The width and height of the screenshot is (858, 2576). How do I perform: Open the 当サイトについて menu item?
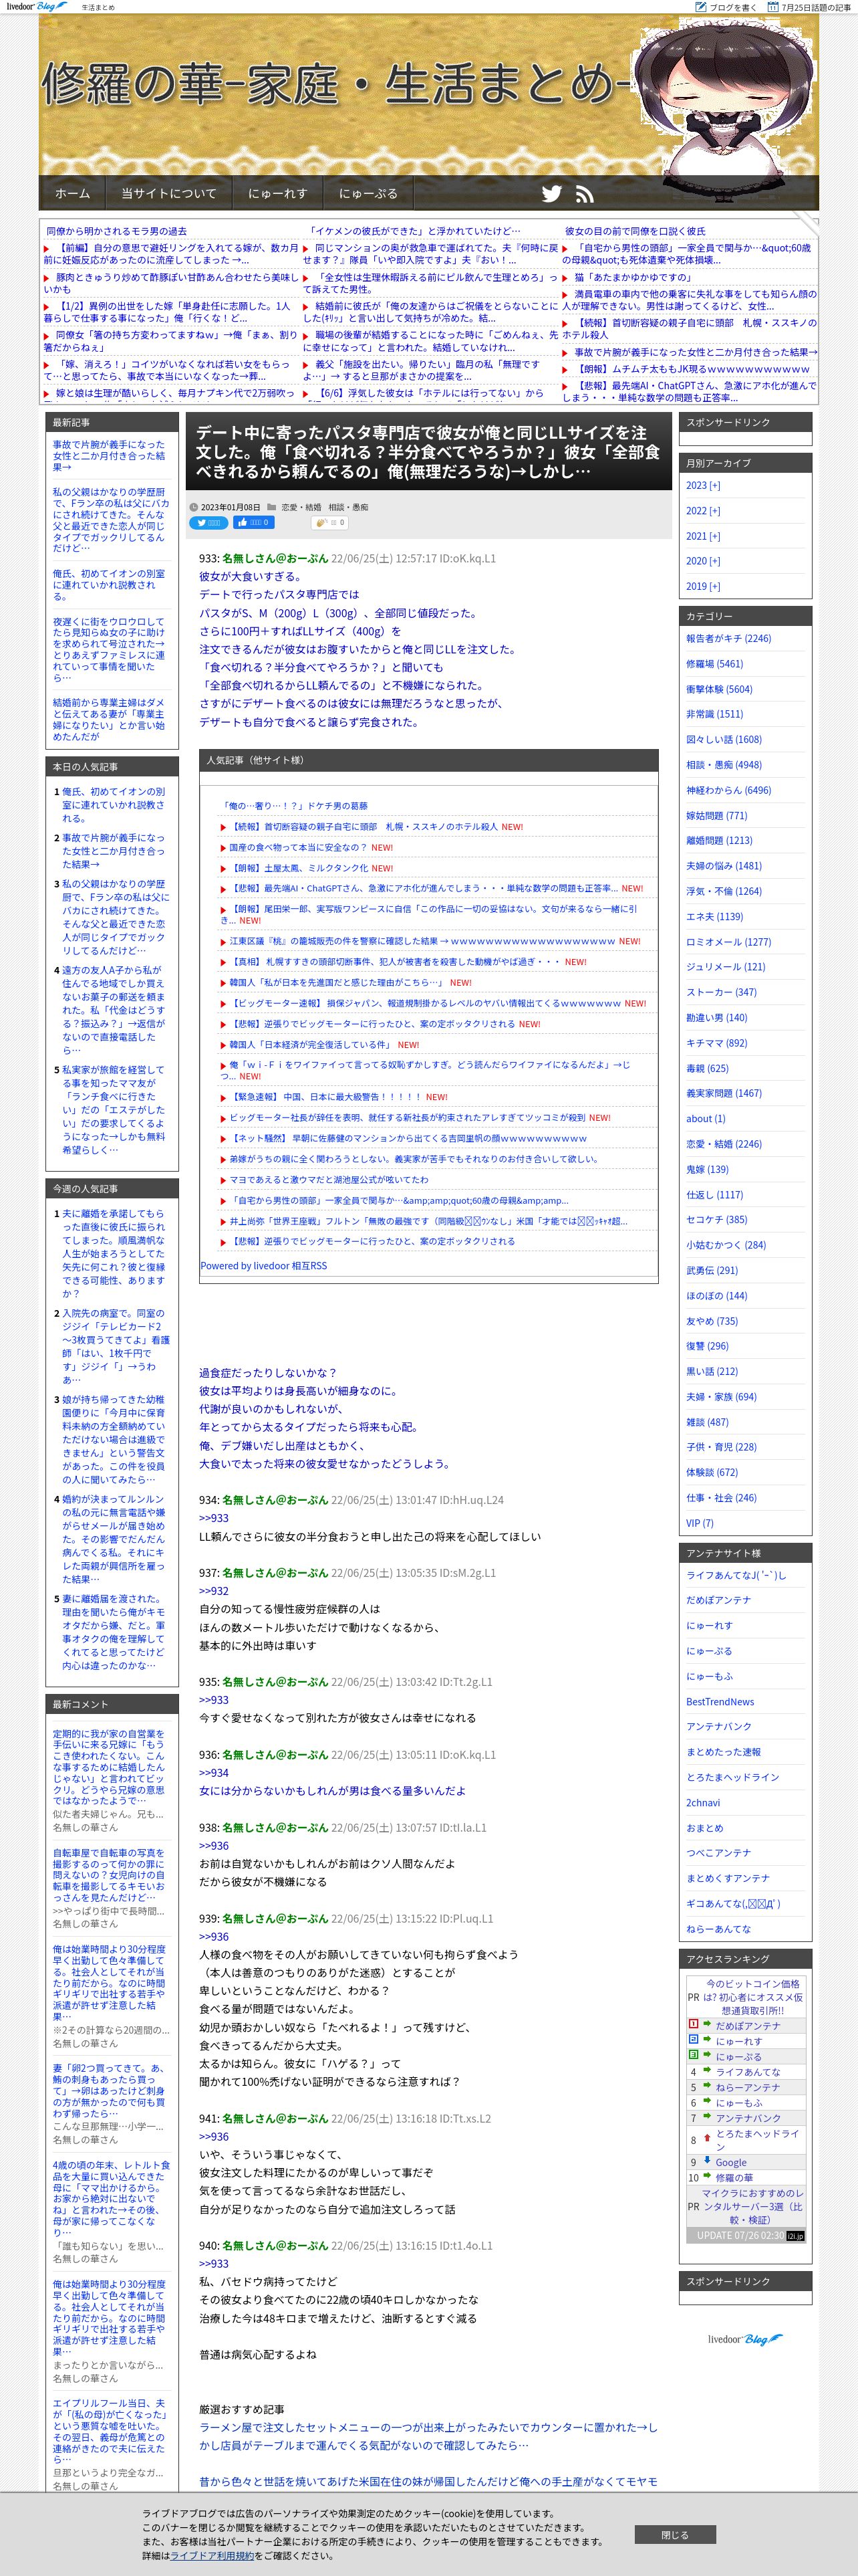click(x=169, y=194)
